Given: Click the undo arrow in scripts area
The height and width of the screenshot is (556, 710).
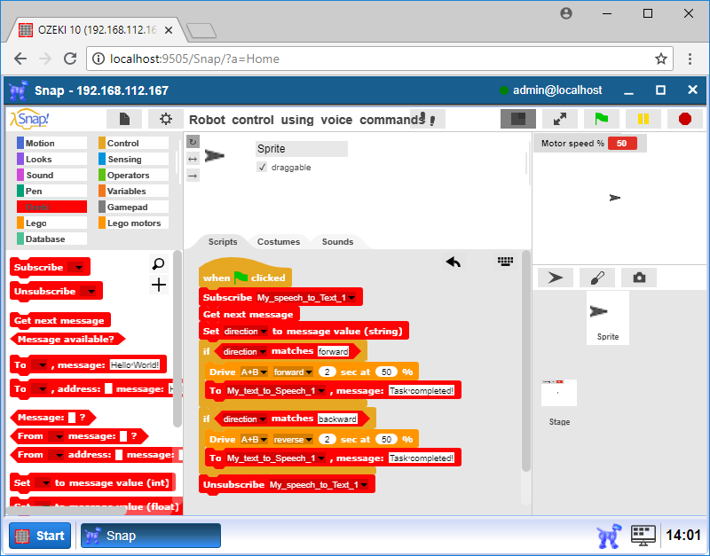Looking at the screenshot, I should tap(454, 262).
